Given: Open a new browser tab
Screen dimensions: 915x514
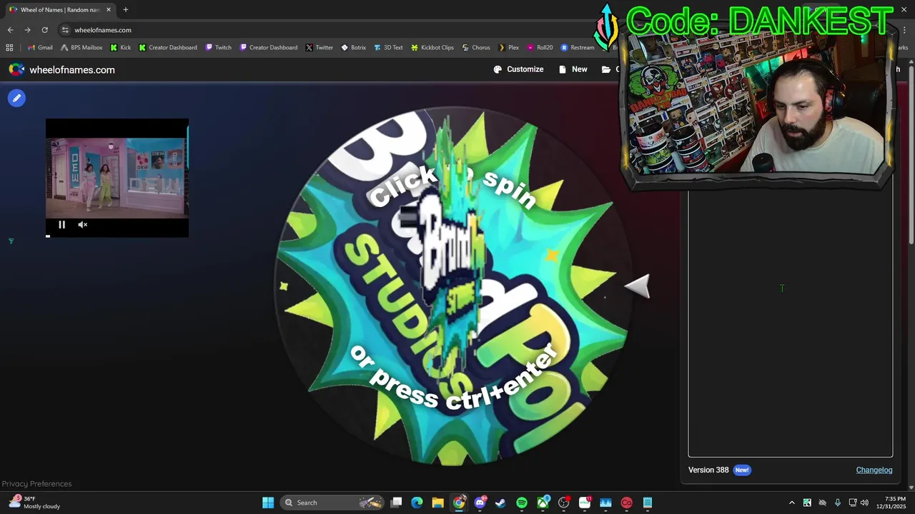Looking at the screenshot, I should [x=125, y=10].
